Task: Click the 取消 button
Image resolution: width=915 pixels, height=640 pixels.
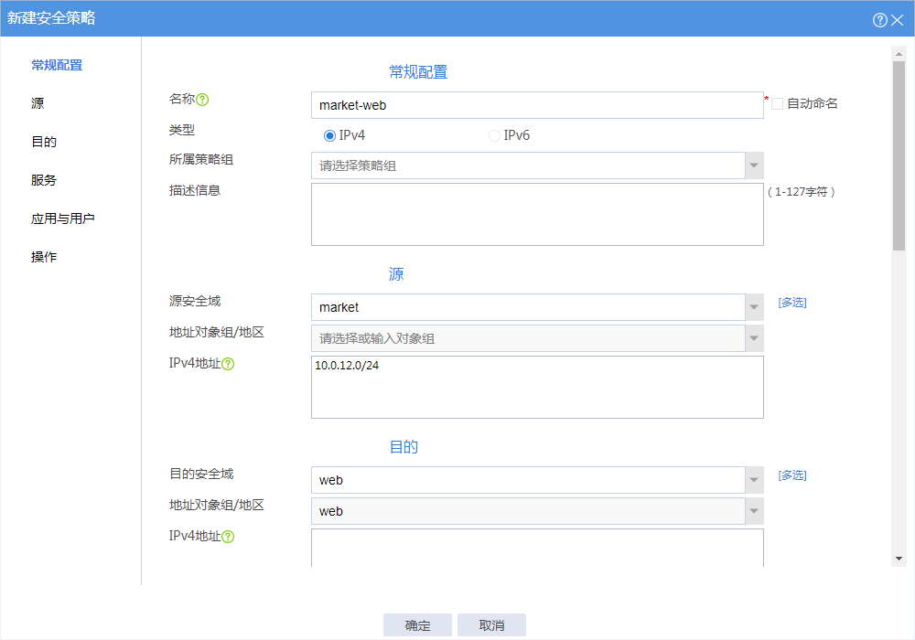Action: [x=491, y=625]
